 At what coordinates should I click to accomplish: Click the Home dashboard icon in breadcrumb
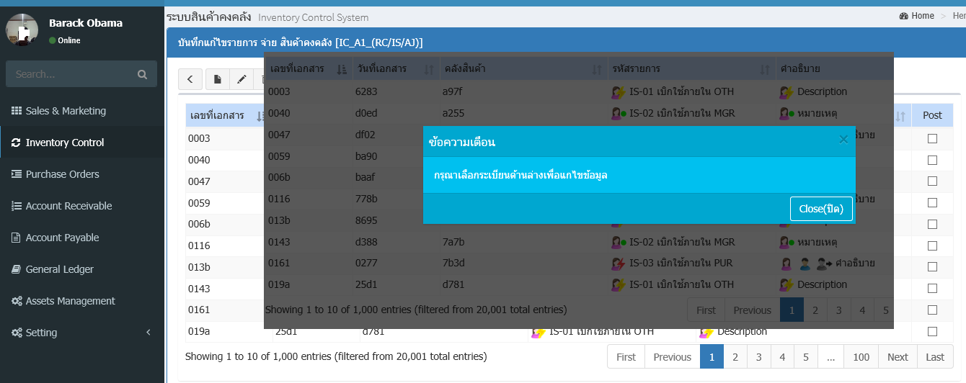click(904, 16)
